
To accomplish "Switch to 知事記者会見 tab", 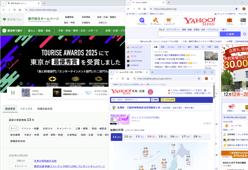I will [x=45, y=109].
